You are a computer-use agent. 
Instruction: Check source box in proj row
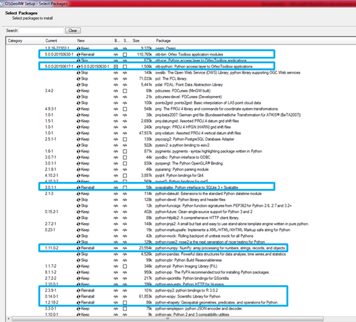tap(125, 109)
